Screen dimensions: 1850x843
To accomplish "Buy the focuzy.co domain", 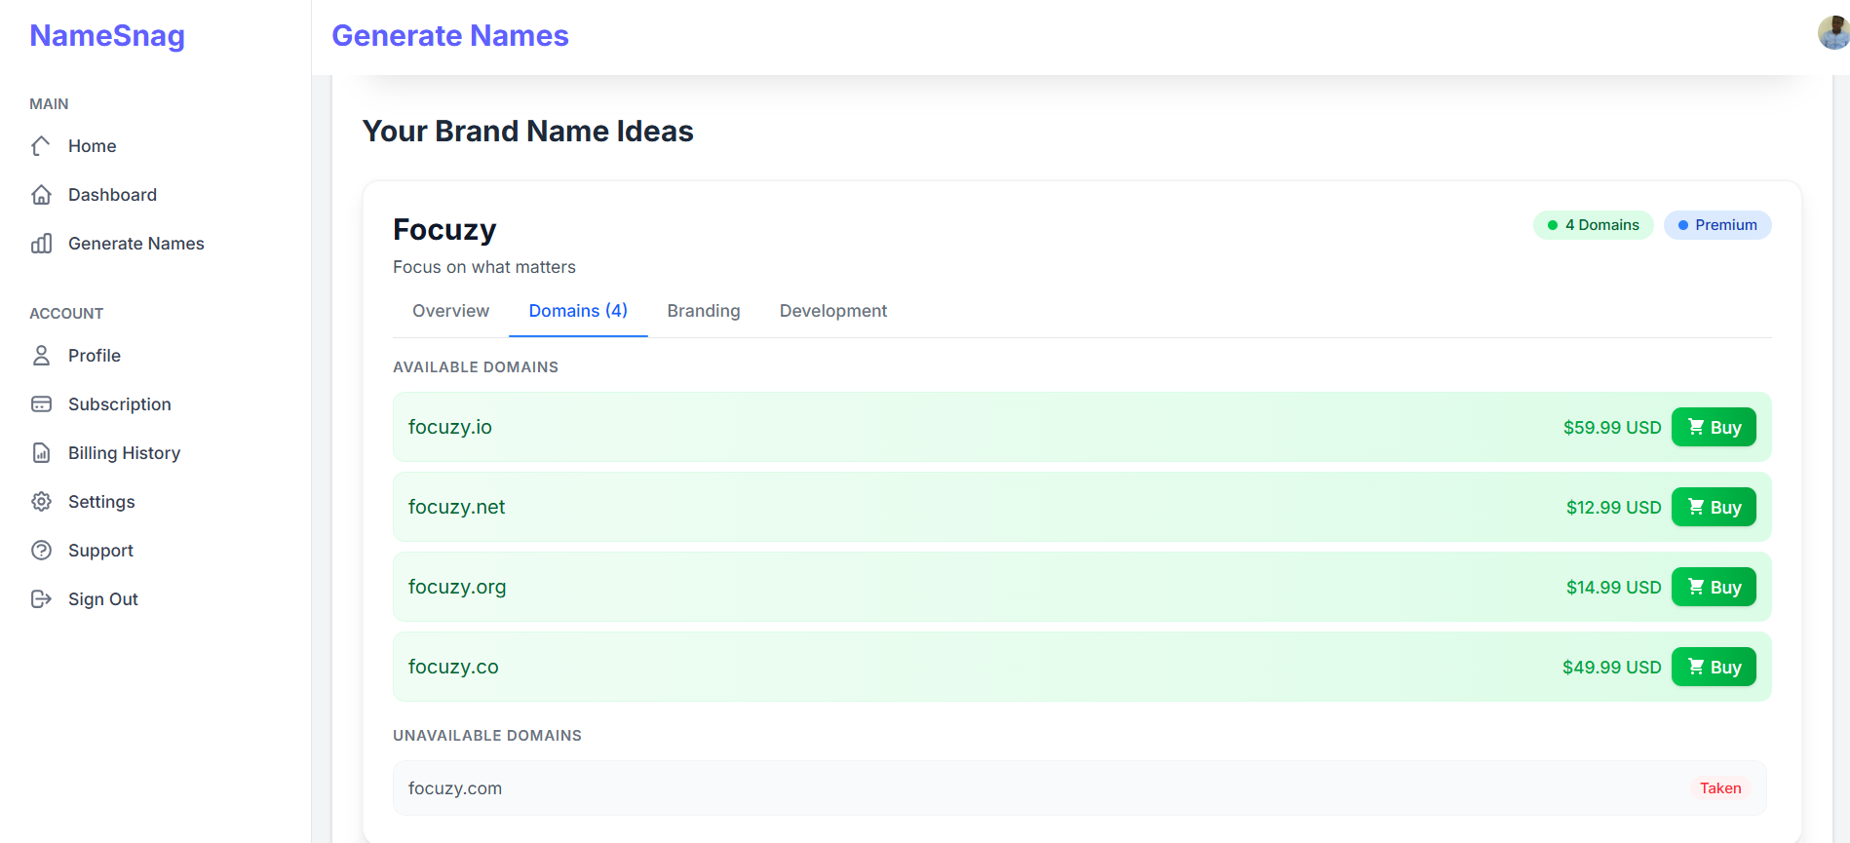I will tap(1714, 667).
